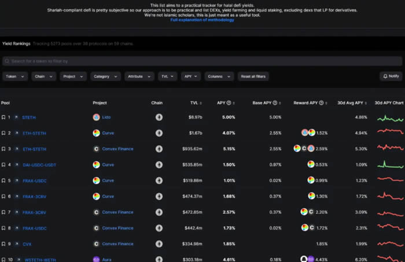Open the Chain filter dropdown

43,76
